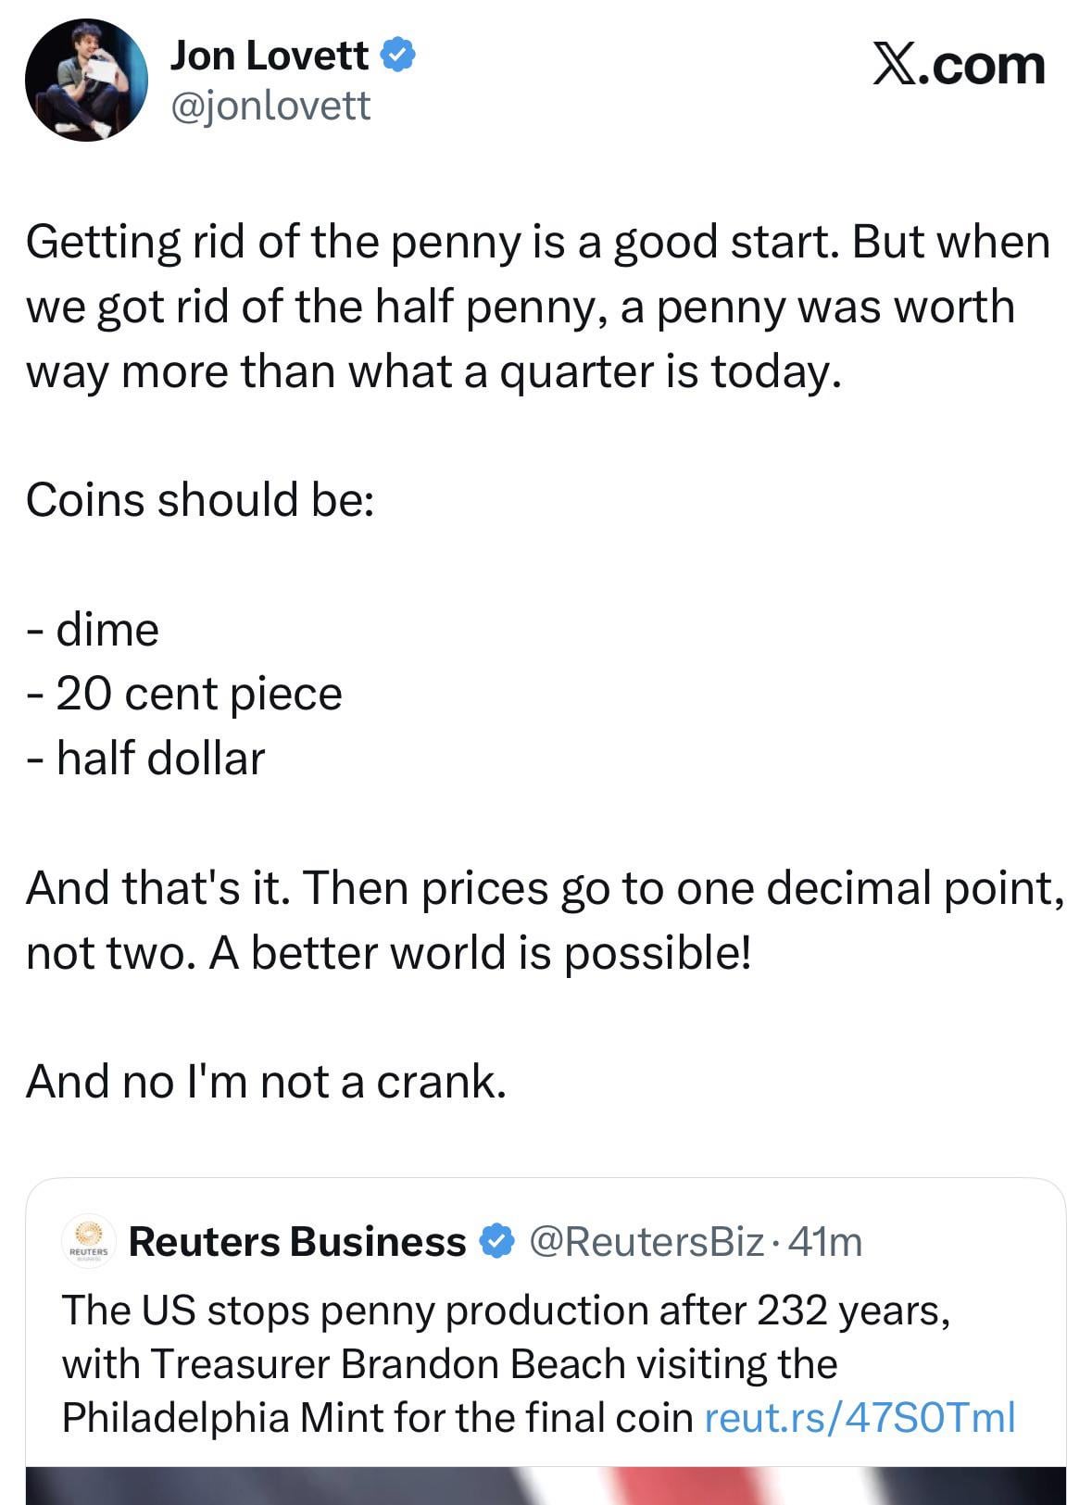Open Jon Lovett's profile avatar
The image size is (1092, 1505).
[86, 80]
